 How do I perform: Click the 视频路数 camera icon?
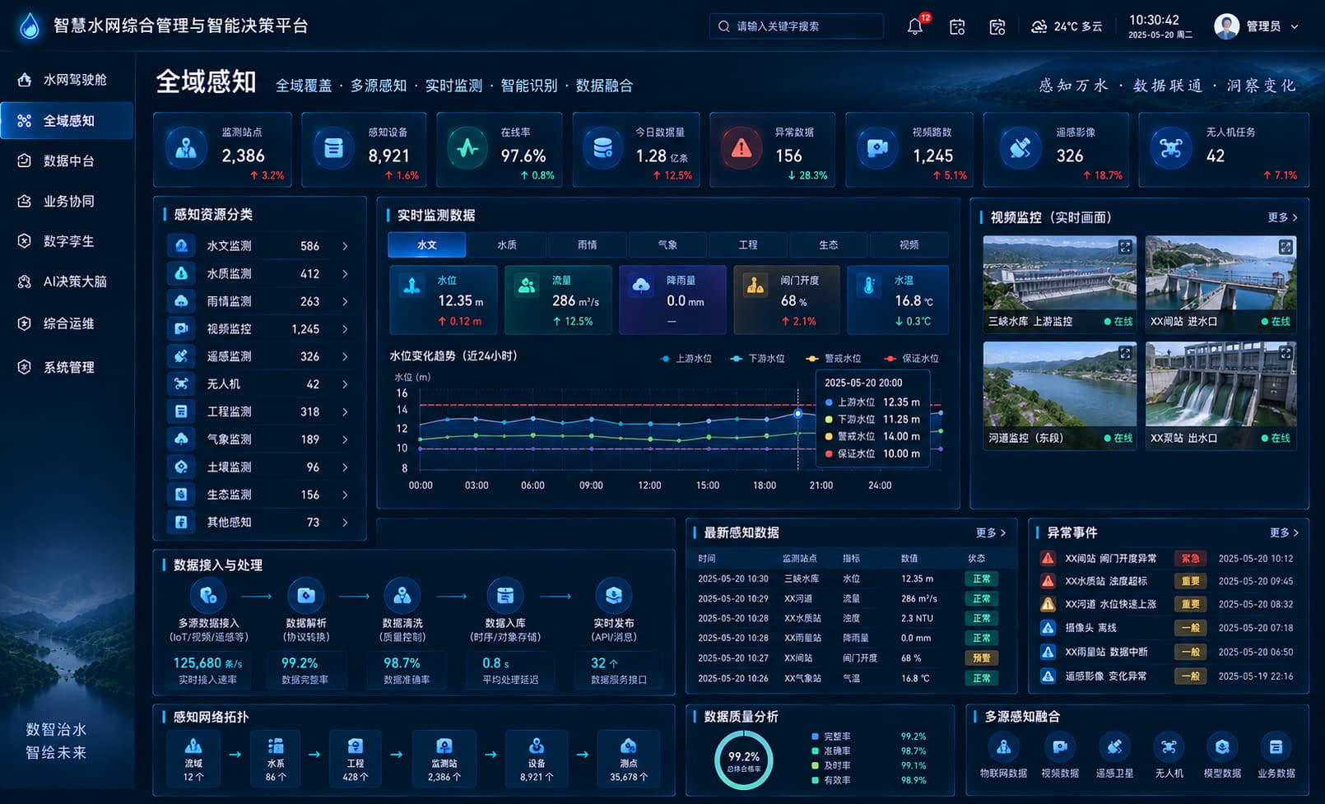877,148
